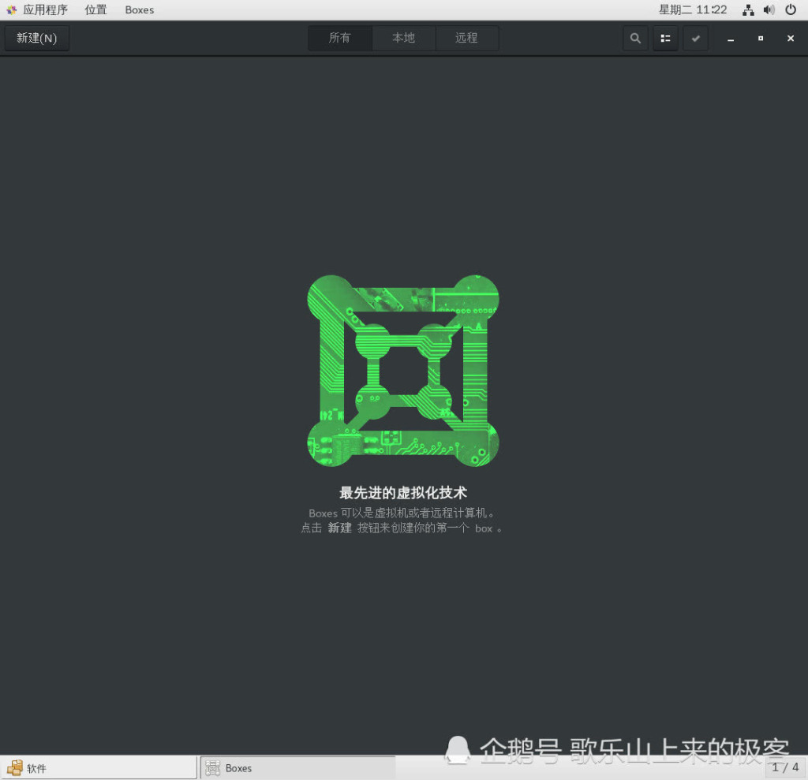The width and height of the screenshot is (808, 780).
Task: Open the search magnifier icon
Action: pyautogui.click(x=635, y=38)
